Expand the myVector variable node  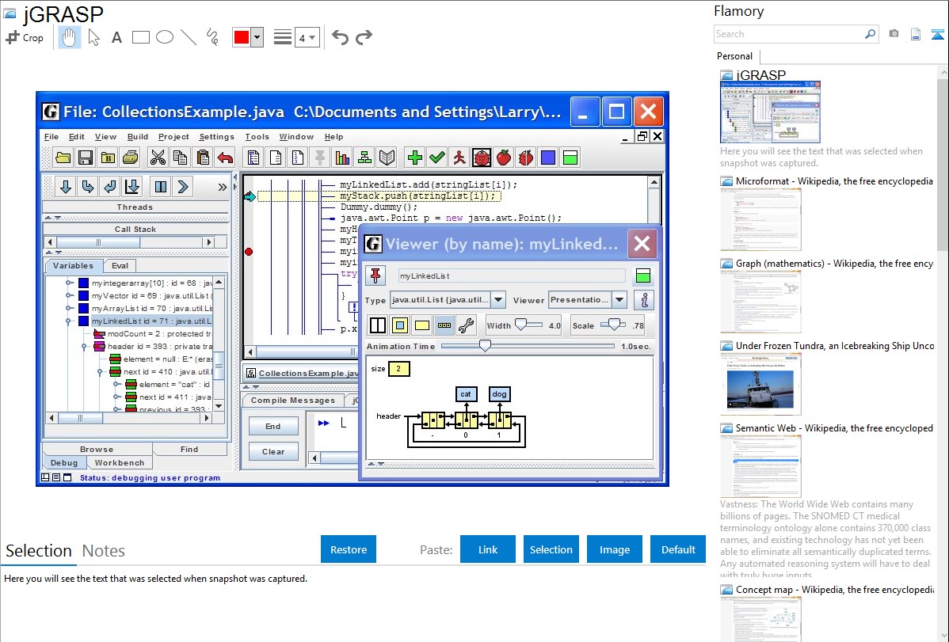click(69, 296)
